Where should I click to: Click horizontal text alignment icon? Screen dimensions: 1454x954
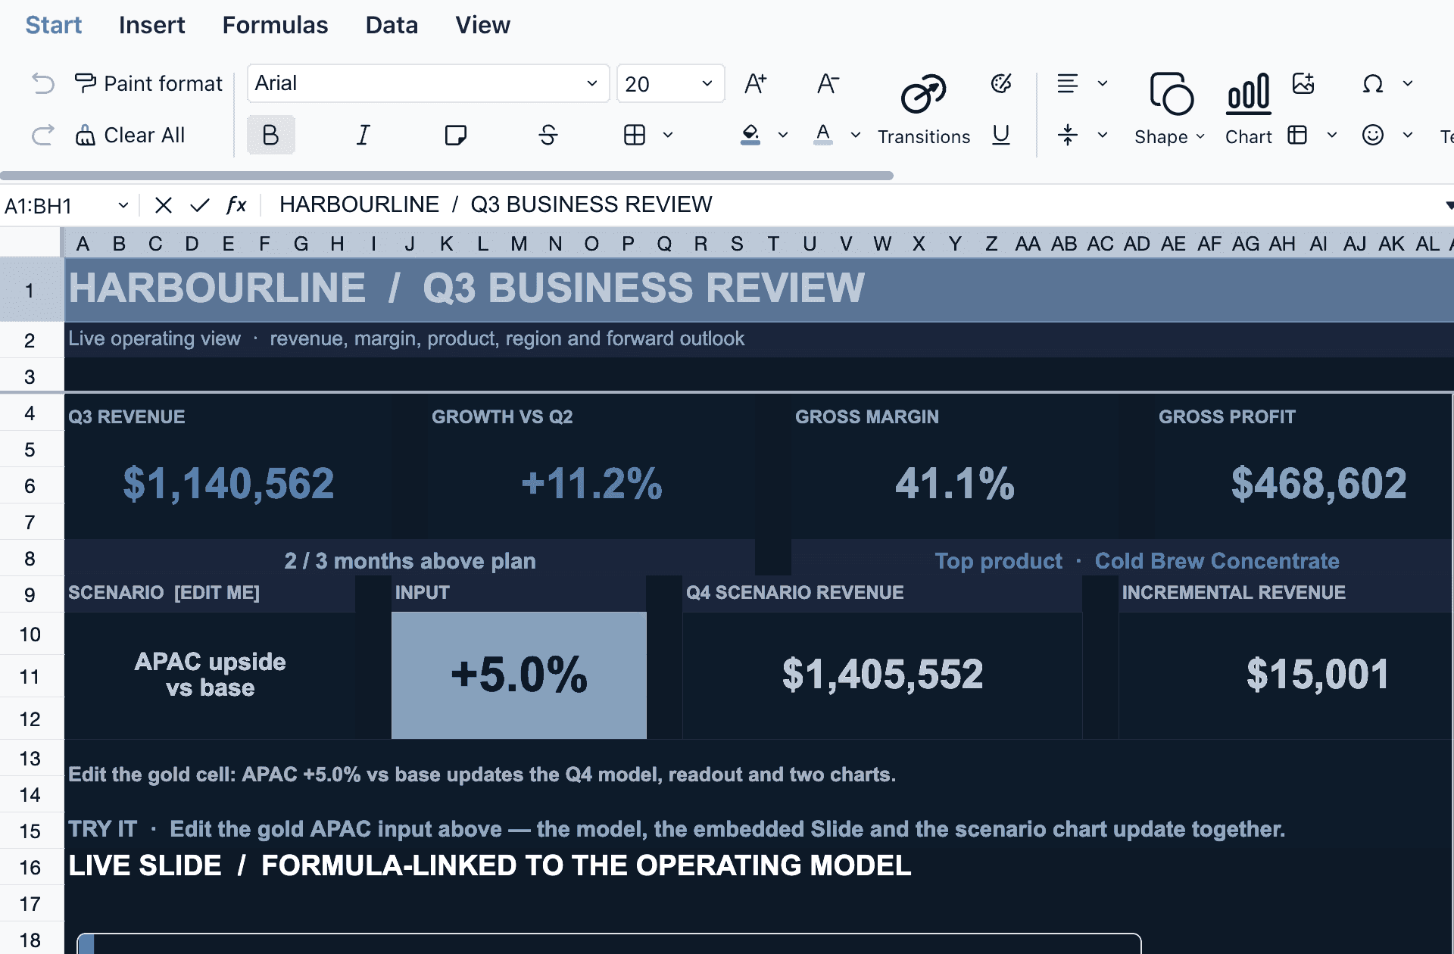tap(1068, 83)
